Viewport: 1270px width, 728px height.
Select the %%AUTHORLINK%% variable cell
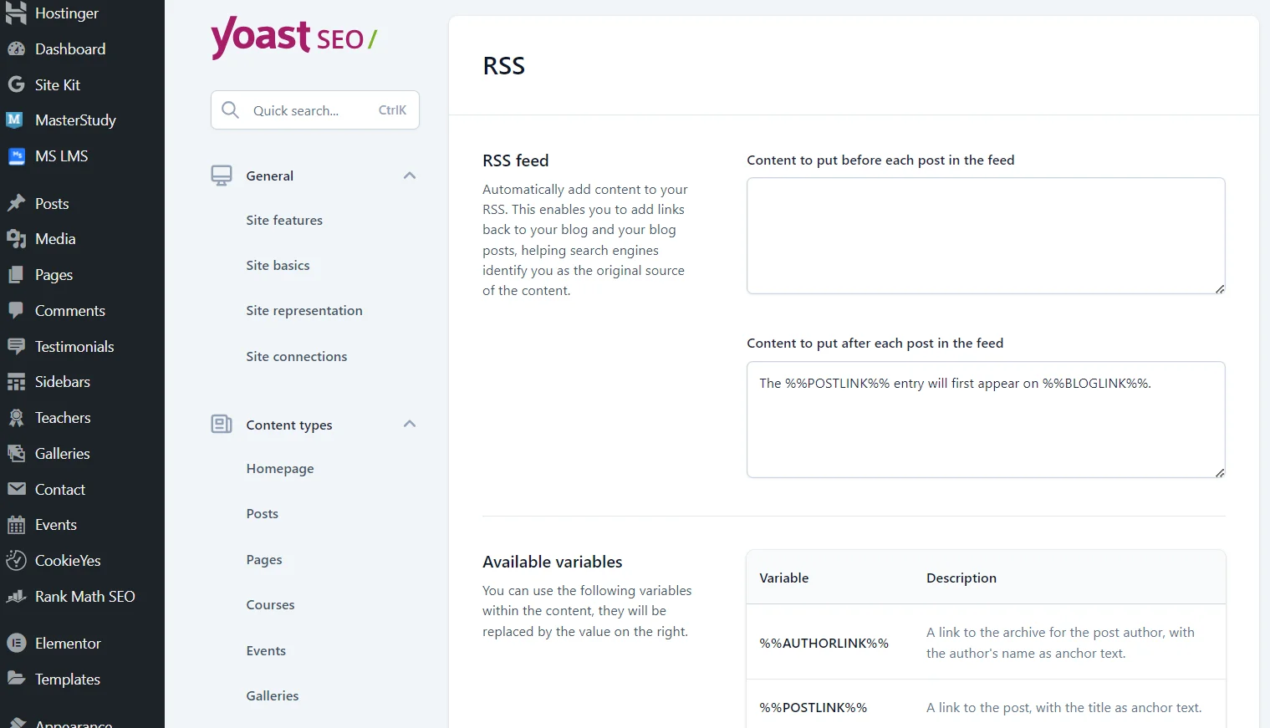824,644
